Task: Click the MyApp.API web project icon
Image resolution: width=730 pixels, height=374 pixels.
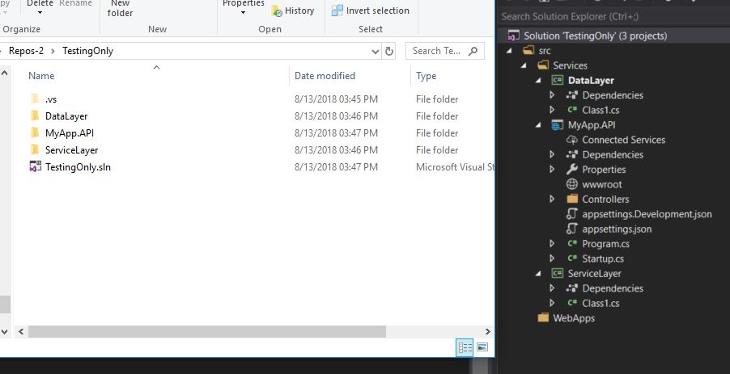Action: click(x=557, y=125)
